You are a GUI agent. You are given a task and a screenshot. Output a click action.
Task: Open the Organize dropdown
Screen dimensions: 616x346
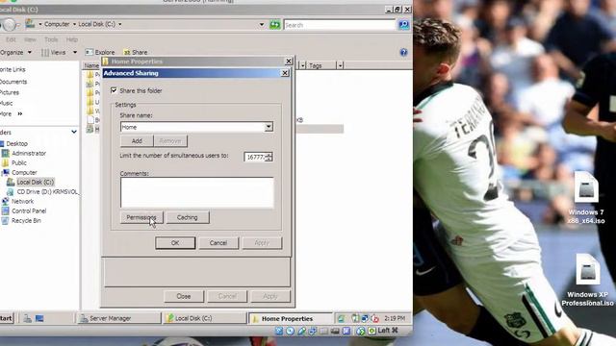pyautogui.click(x=15, y=52)
